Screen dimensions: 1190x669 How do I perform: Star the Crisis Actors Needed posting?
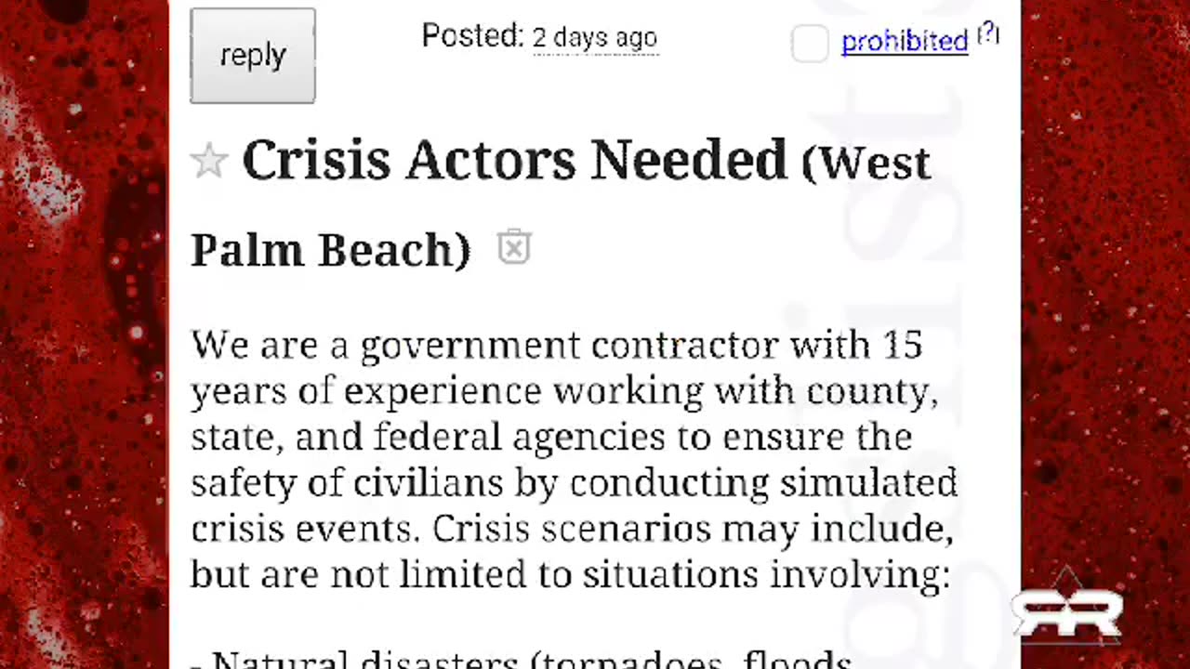coord(208,162)
